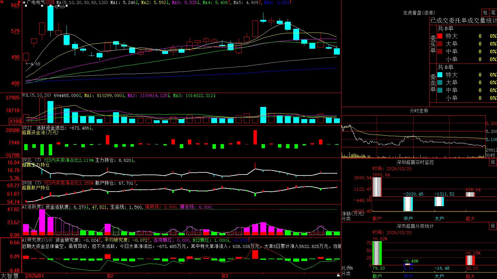
Task: Select the cyan 特大 sell order swatch
Action: point(440,75)
